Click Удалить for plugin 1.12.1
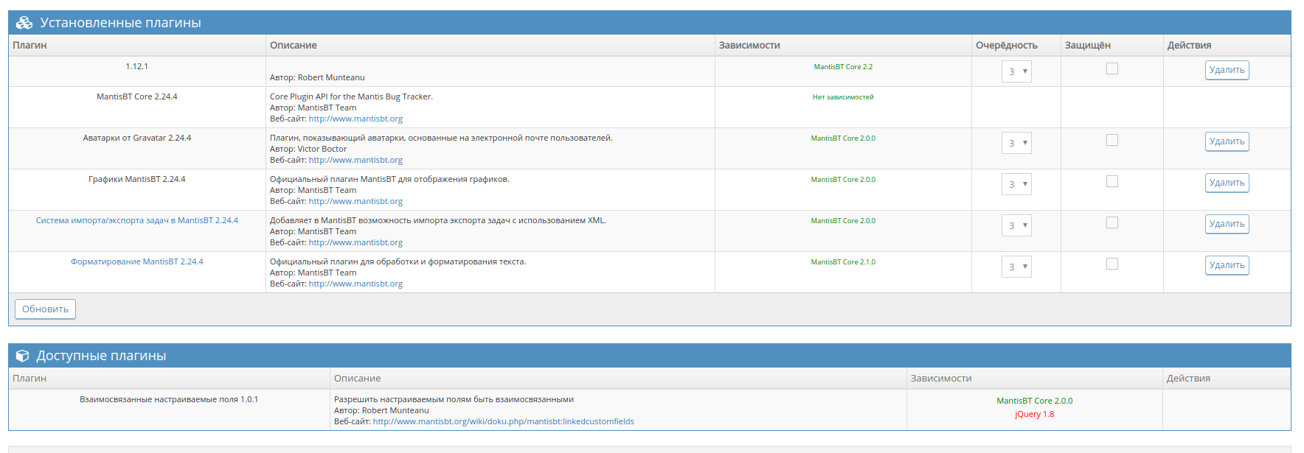 [x=1226, y=70]
